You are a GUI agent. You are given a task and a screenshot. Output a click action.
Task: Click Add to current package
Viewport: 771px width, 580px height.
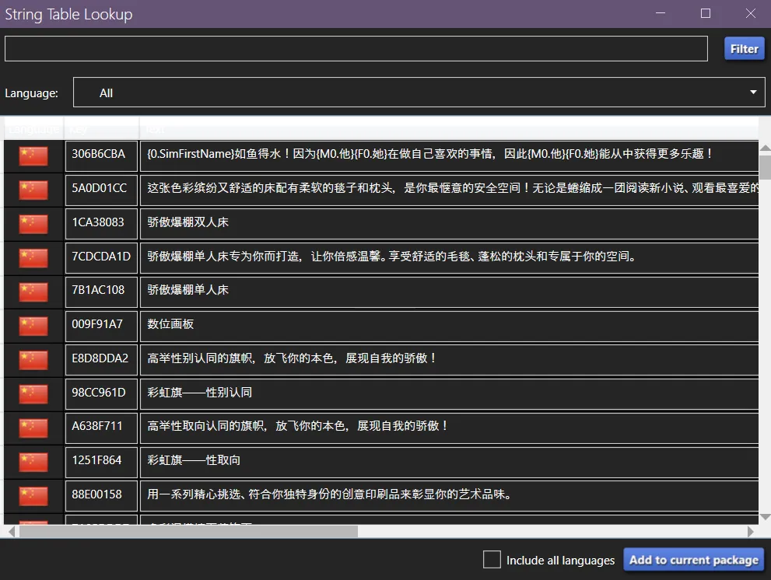click(692, 559)
